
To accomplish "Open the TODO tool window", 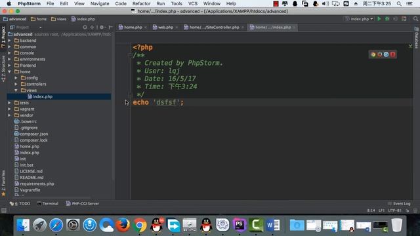I will [x=20, y=204].
